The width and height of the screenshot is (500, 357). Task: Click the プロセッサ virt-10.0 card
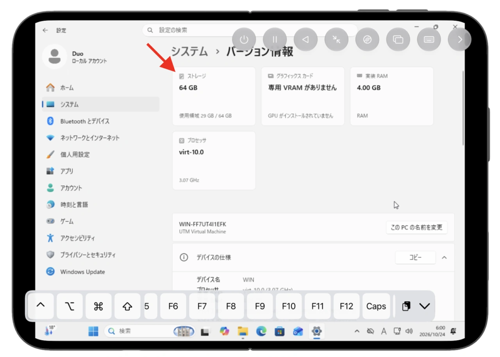(214, 161)
